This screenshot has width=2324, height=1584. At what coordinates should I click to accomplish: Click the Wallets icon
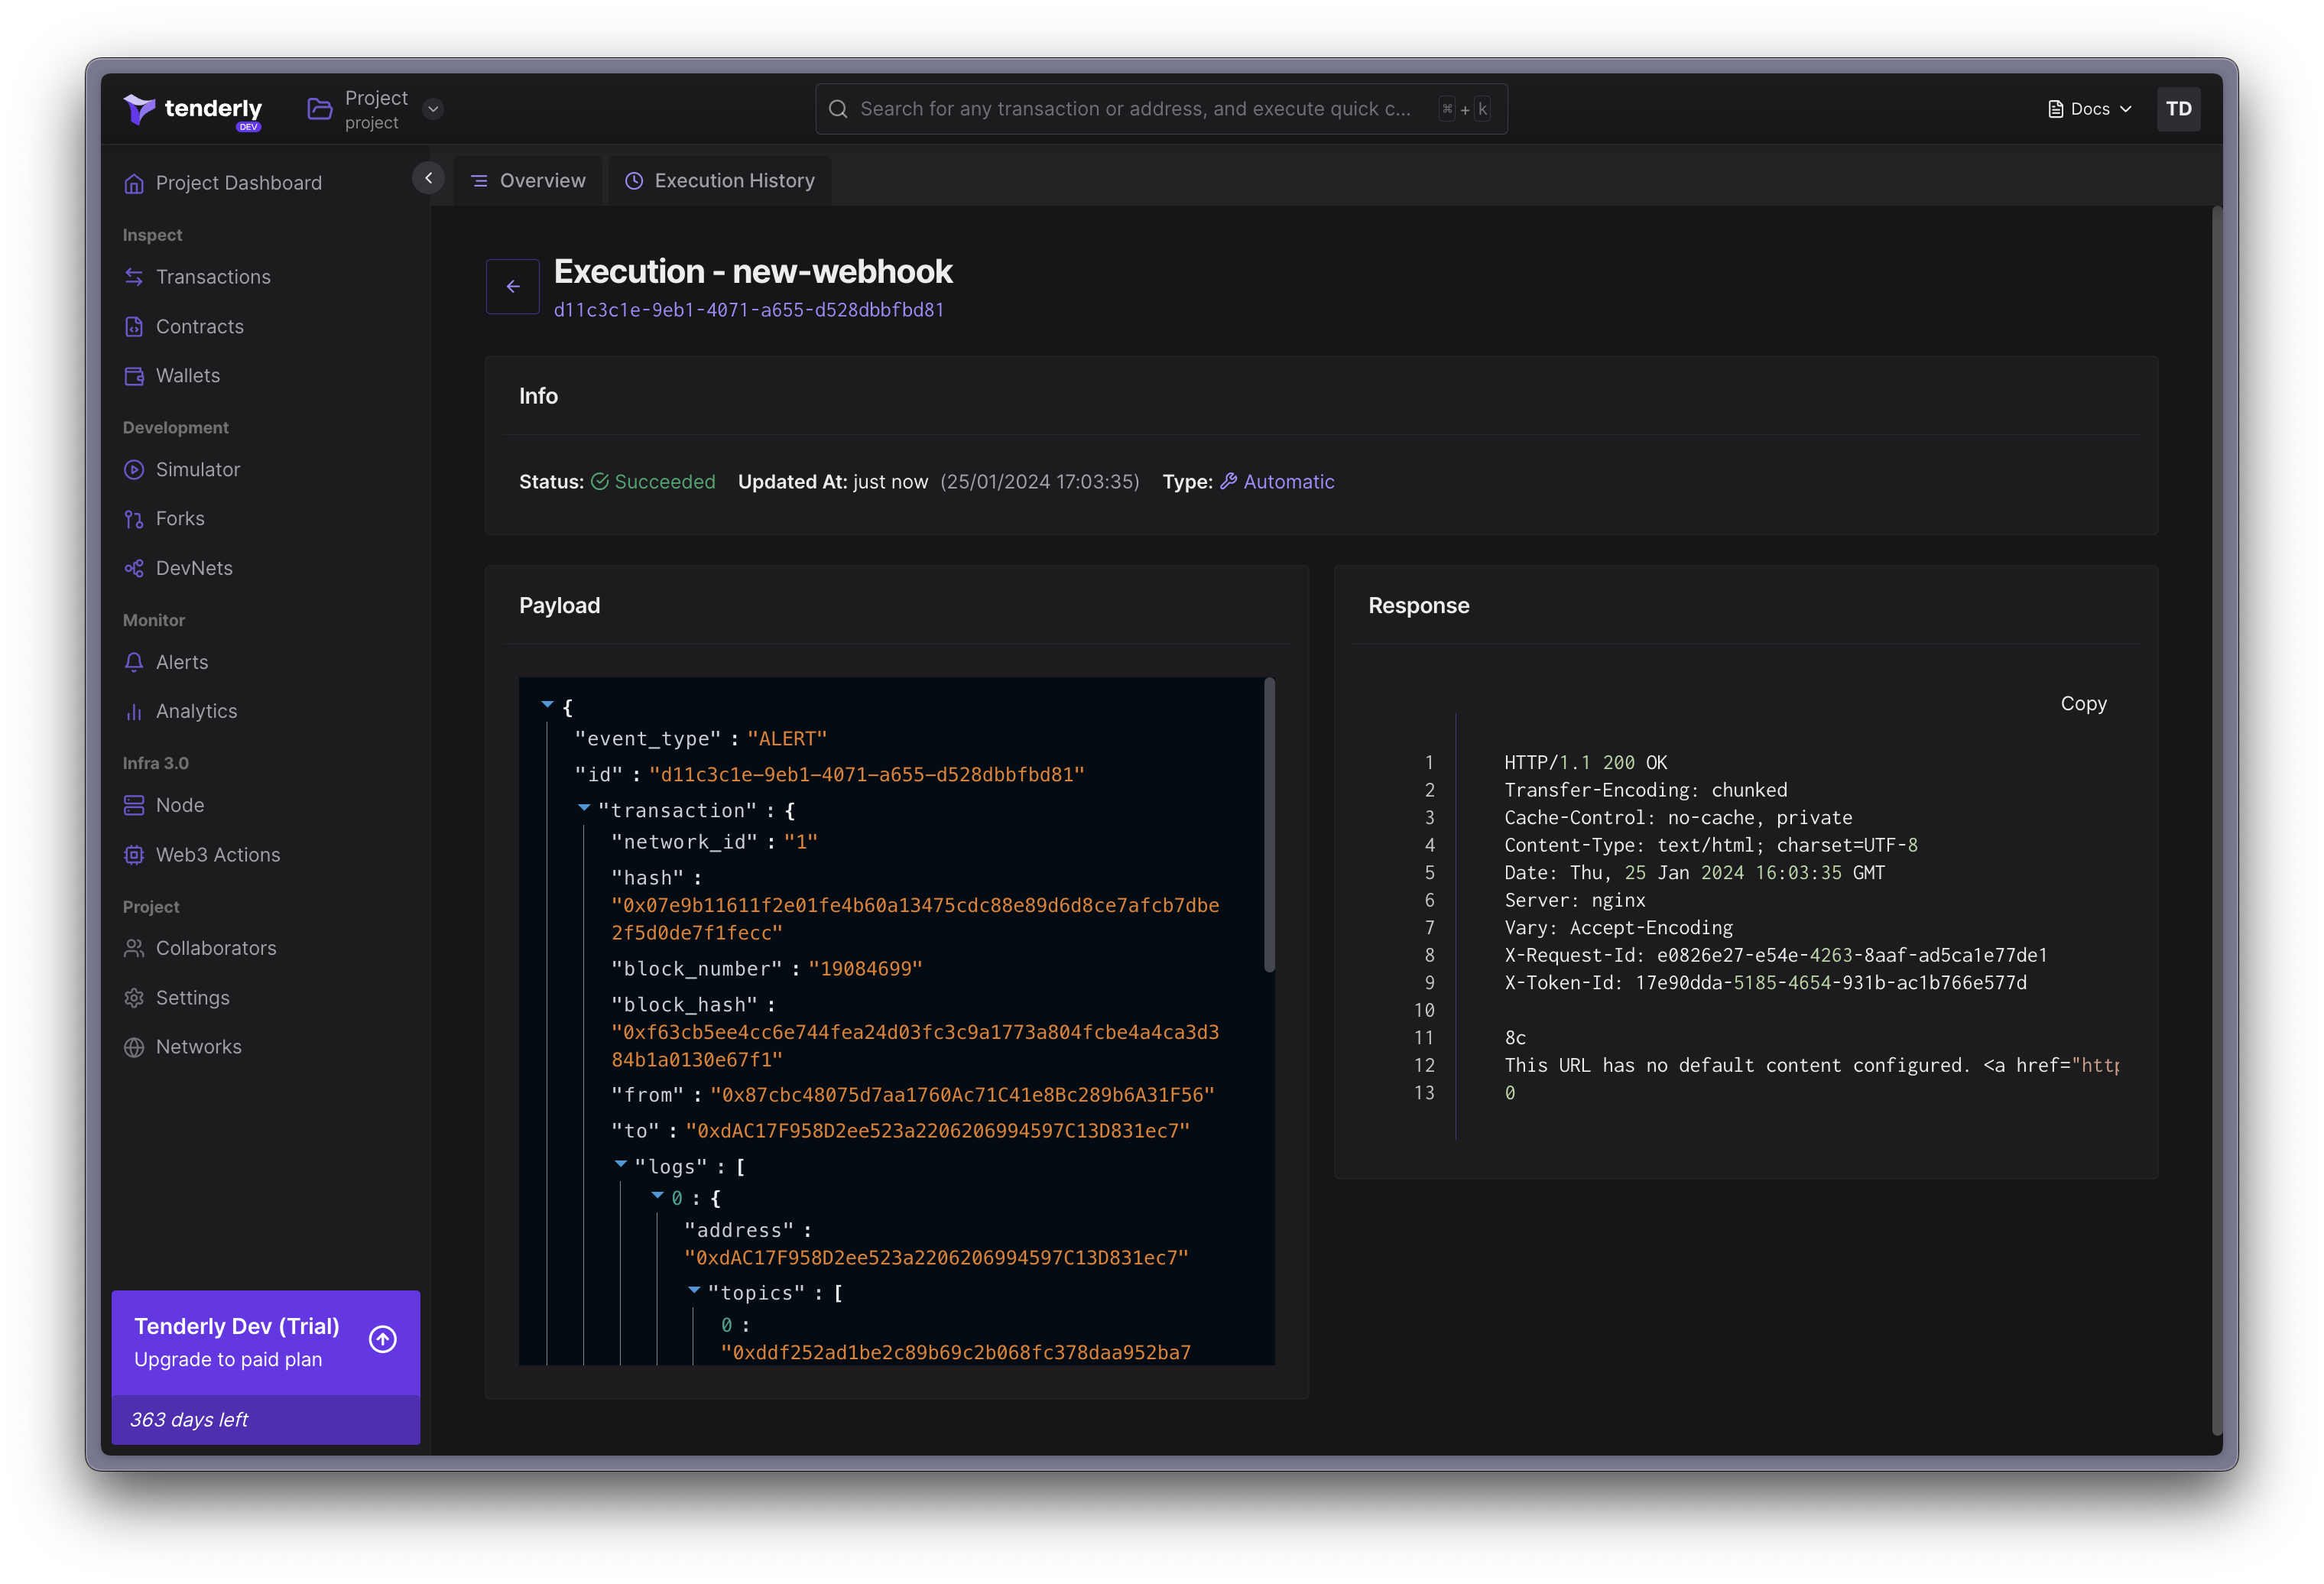tap(134, 376)
